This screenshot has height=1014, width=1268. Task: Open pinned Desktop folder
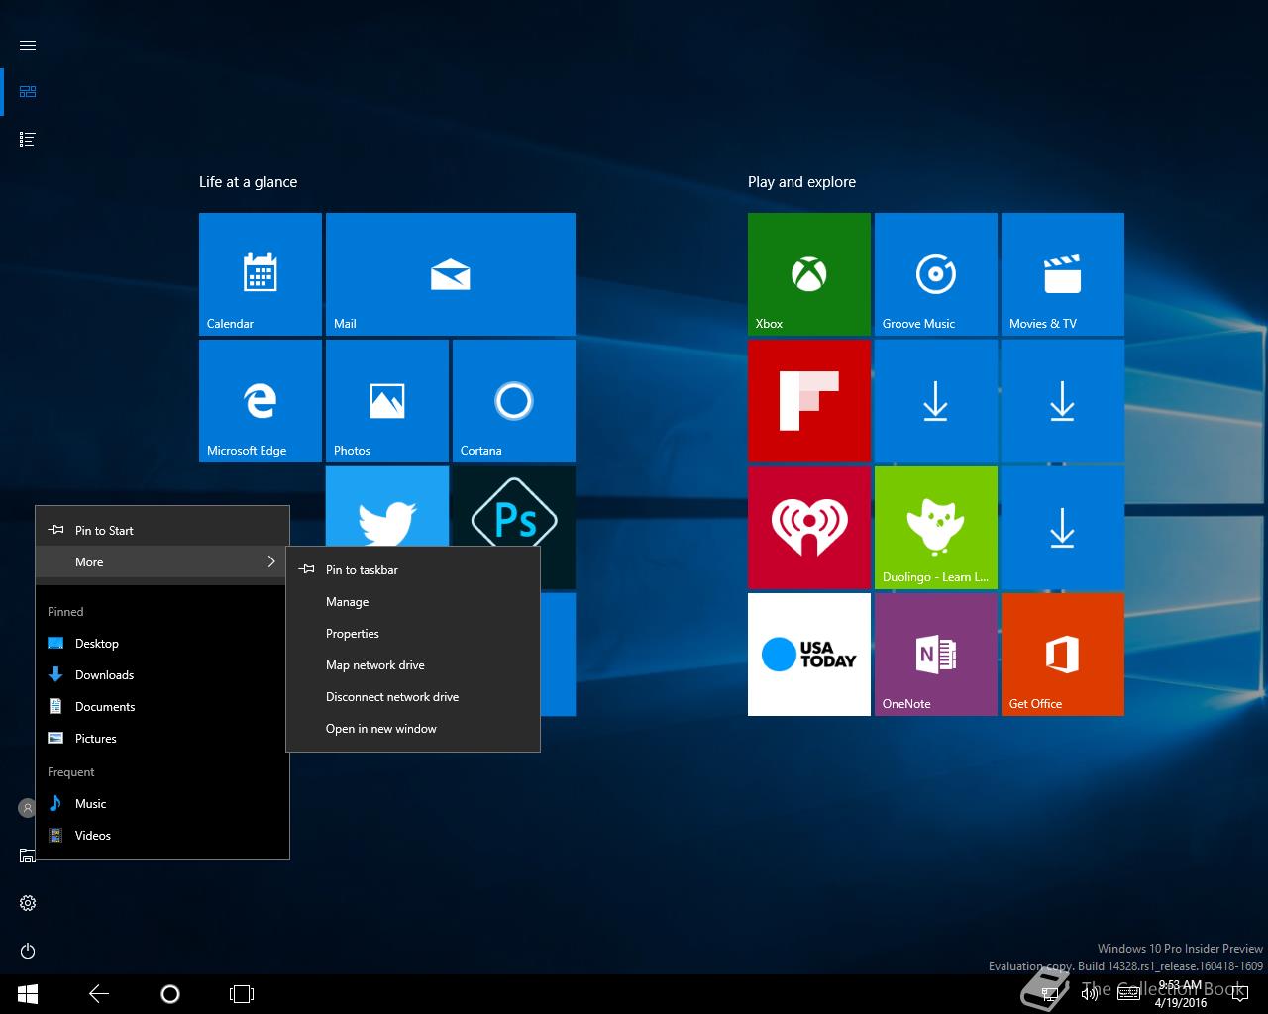point(162,643)
